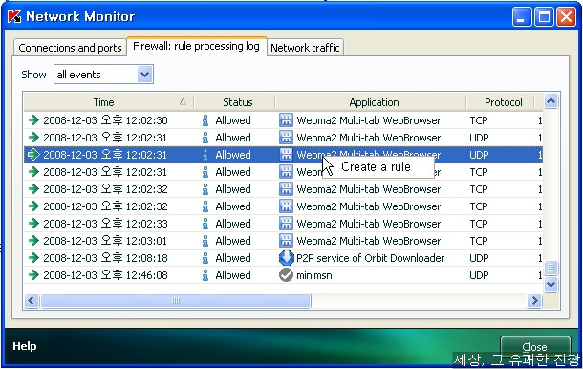The image size is (583, 369).
Task: Open the Show events filter dropdown
Action: coord(144,75)
